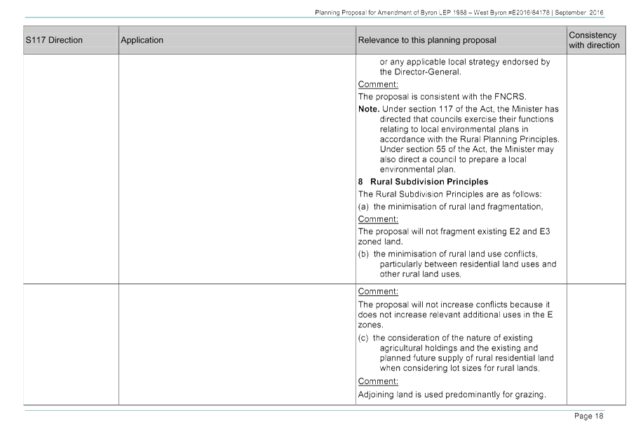Viewport: 629px width, 434px height.
Task: Click 'Comment:' above 'will not increase conflicts'
Action: coord(378,291)
